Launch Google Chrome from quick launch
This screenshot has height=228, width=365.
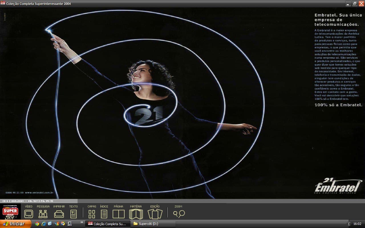tap(37, 224)
